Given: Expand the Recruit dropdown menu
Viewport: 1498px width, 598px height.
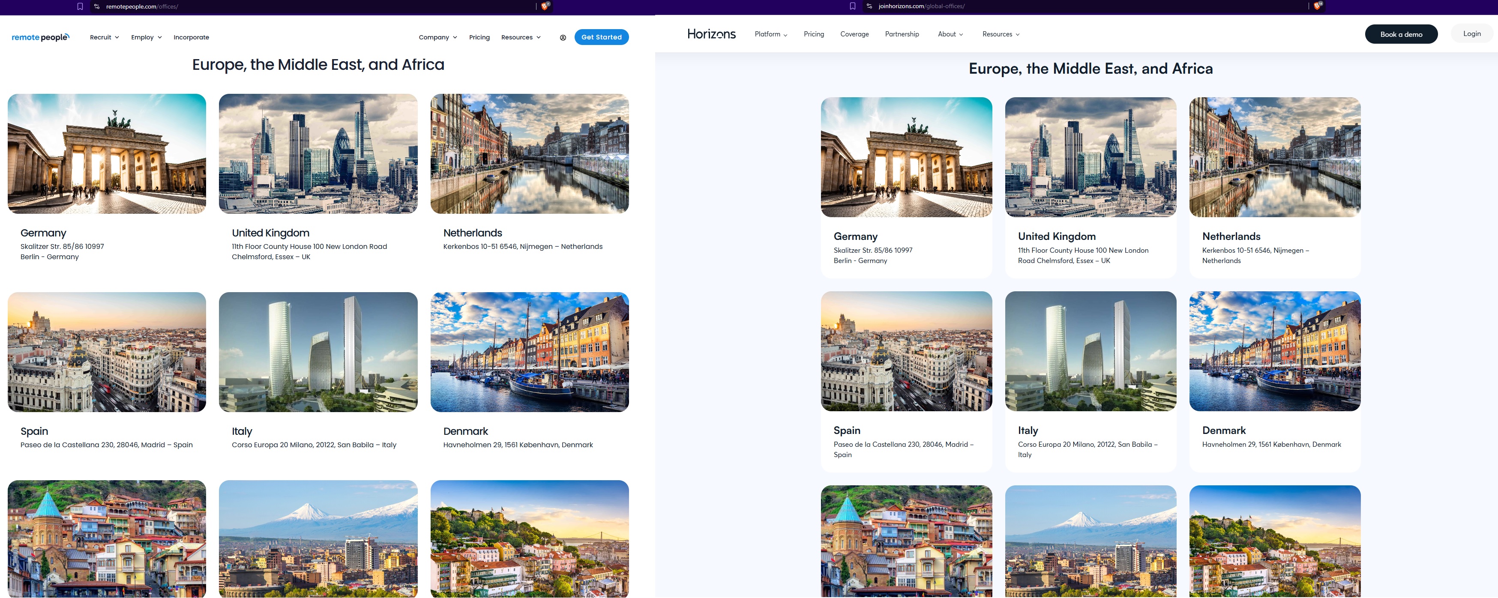Looking at the screenshot, I should coord(104,37).
